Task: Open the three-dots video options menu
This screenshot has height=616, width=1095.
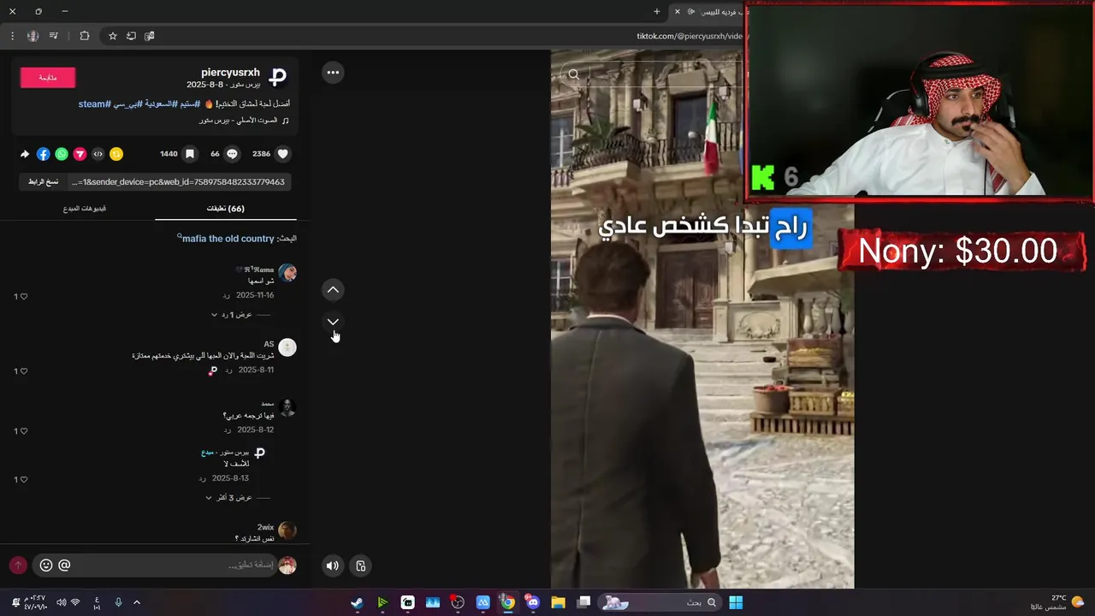Action: click(x=333, y=73)
